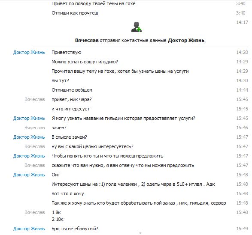Click sender Доктор Жизнь beside Омг
Image resolution: width=252 pixels, height=235 pixels.
coord(29,175)
